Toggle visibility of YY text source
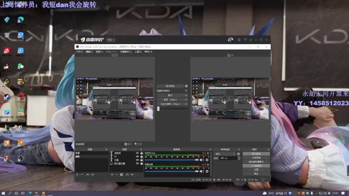The height and width of the screenshot is (196, 349). (x=137, y=156)
